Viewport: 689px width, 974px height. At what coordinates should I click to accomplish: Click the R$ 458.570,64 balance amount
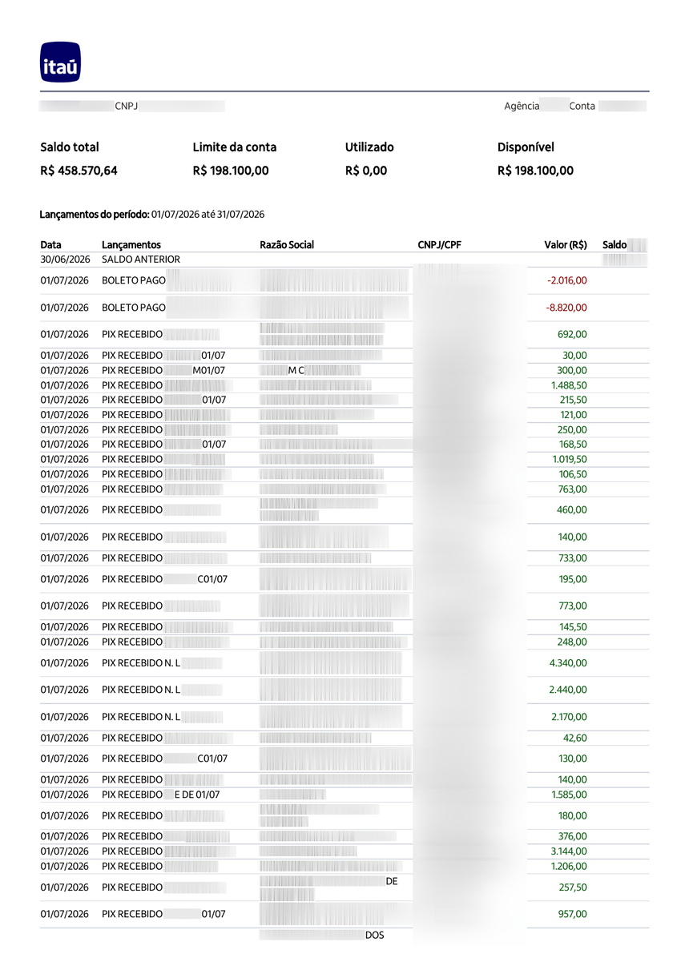point(79,171)
